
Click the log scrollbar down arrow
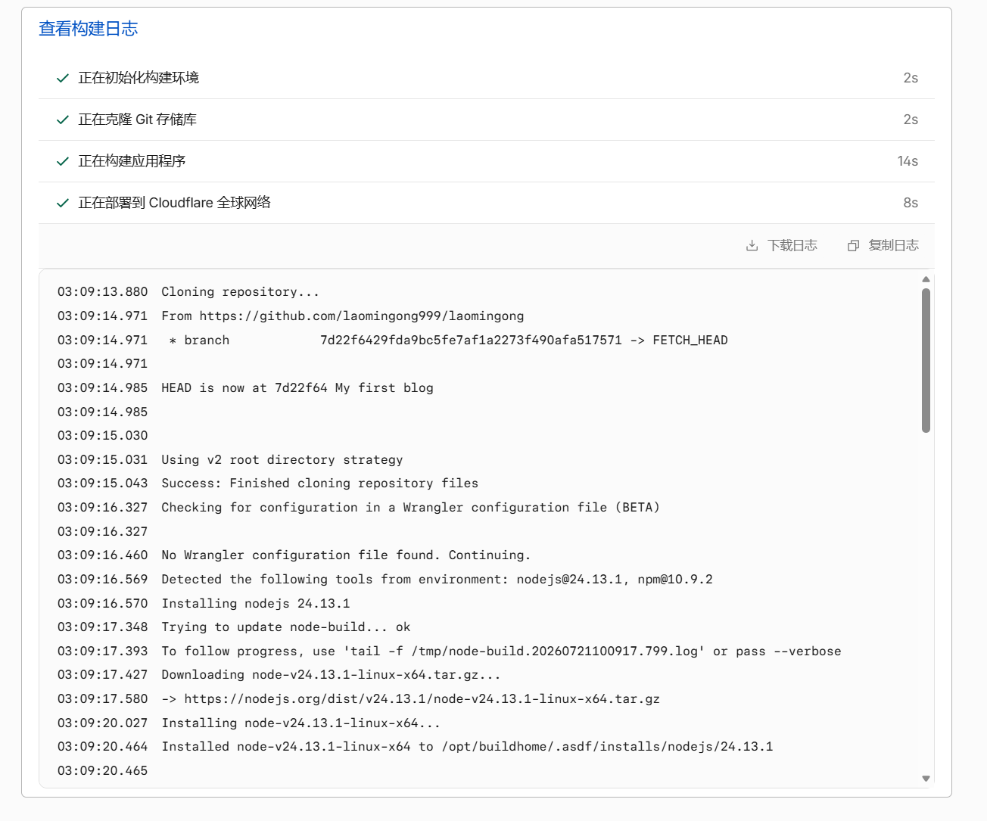coord(926,779)
